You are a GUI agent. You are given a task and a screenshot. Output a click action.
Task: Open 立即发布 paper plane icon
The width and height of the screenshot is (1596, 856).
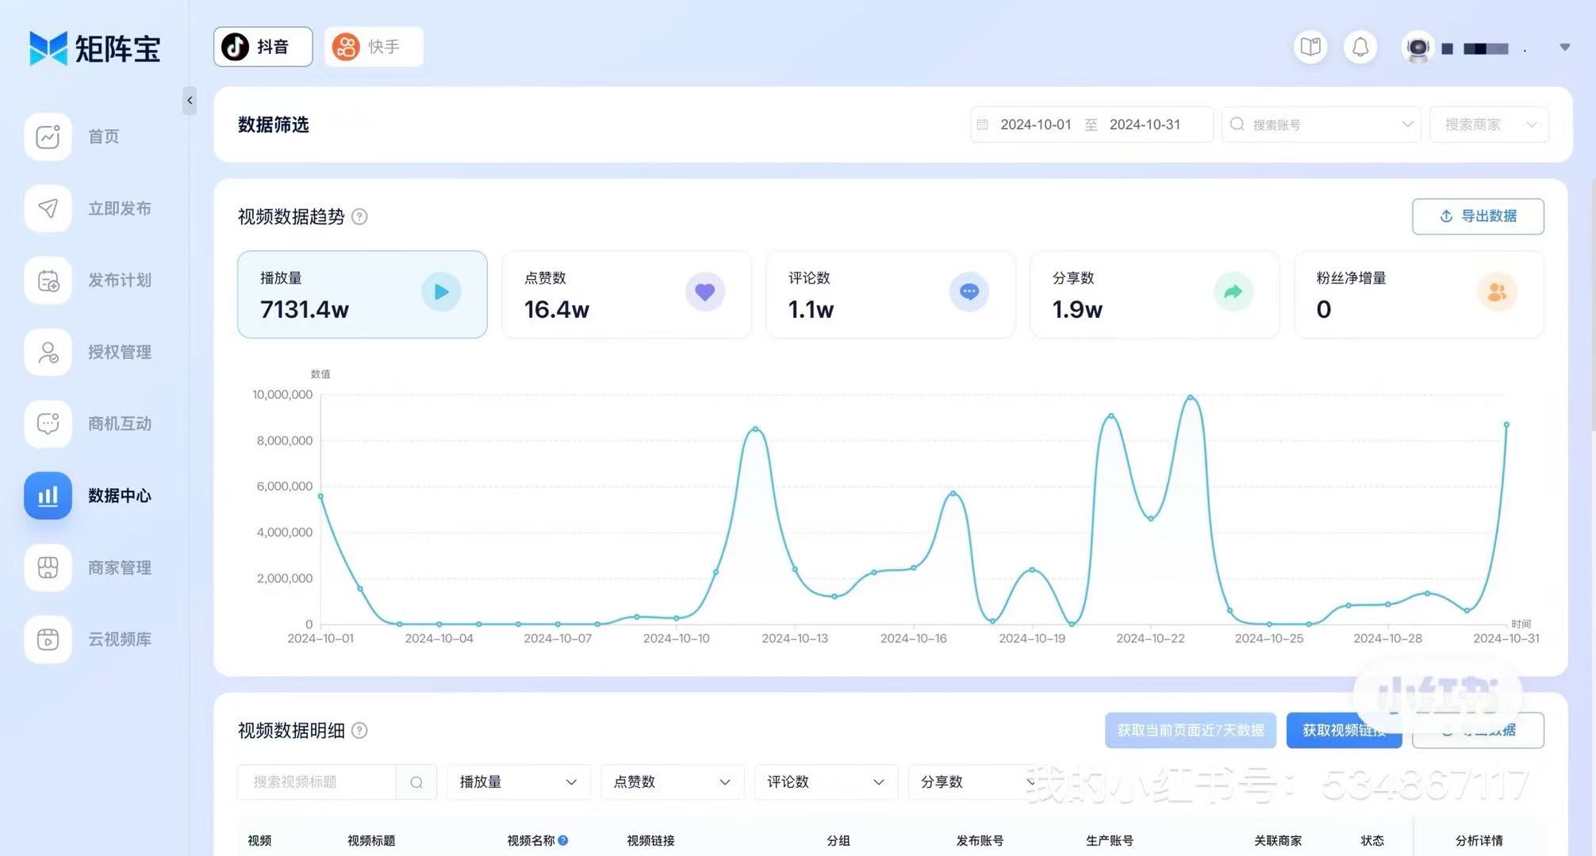pyautogui.click(x=48, y=208)
